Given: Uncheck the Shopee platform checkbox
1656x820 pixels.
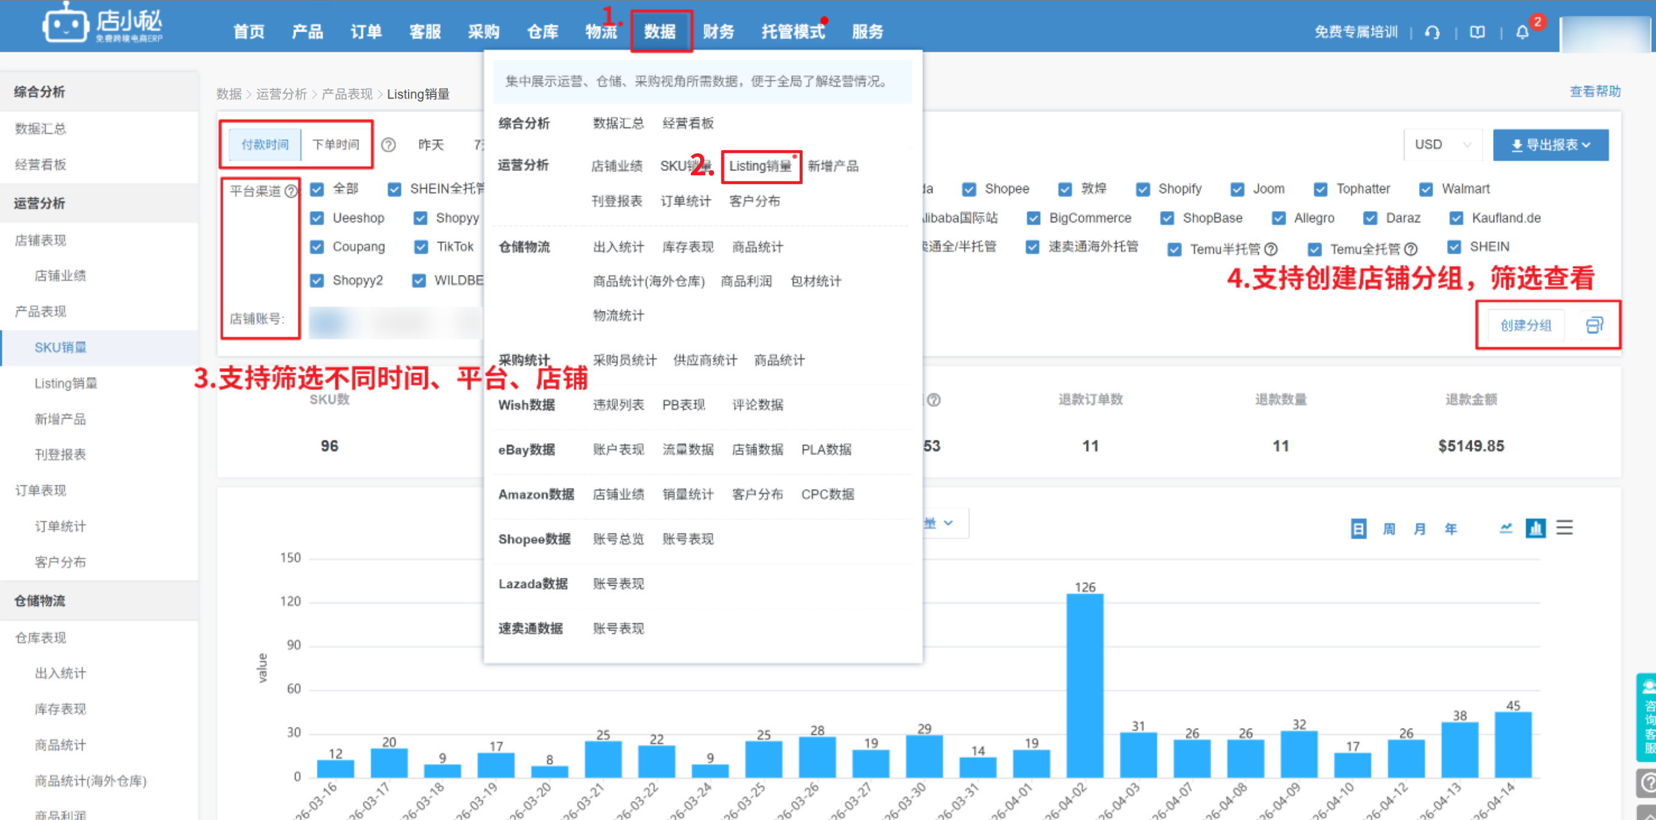Looking at the screenshot, I should [969, 189].
